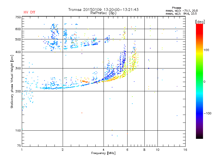Click the '400' height axis label
The image size is (218, 163).
click(18, 52)
